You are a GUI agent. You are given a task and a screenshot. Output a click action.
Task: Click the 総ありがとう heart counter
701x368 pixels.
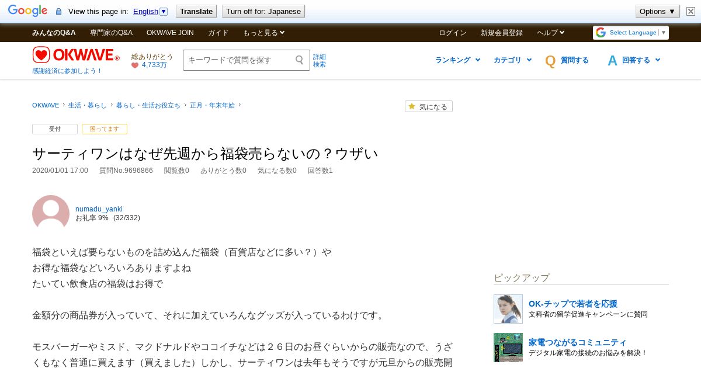tap(152, 61)
